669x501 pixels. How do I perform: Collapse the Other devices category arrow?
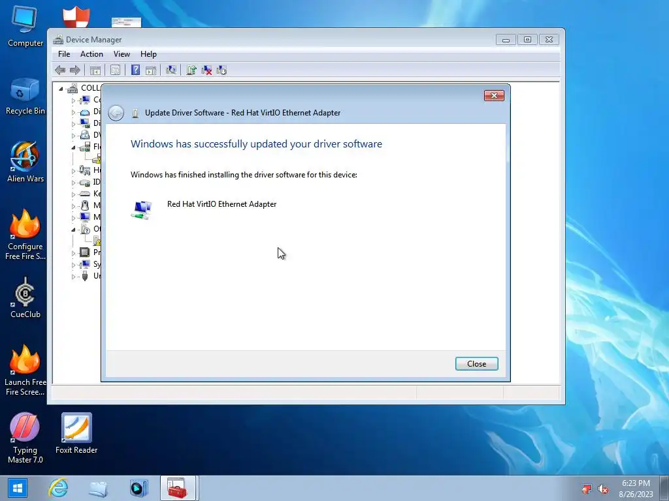click(x=73, y=230)
